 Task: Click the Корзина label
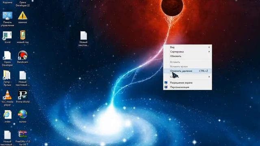[x=7, y=2]
